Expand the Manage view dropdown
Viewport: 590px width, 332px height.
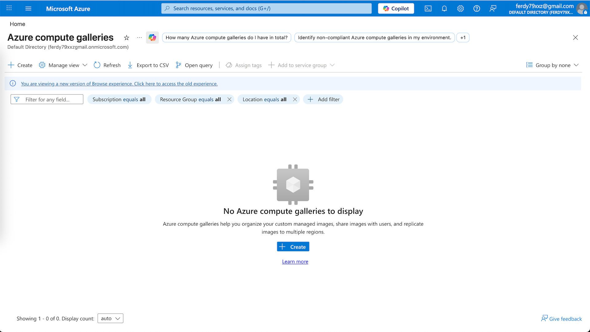coord(63,65)
